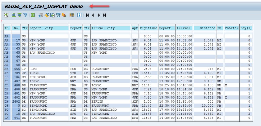Save the list to a local file
Screen dimensions: 261x126
pos(53,15)
